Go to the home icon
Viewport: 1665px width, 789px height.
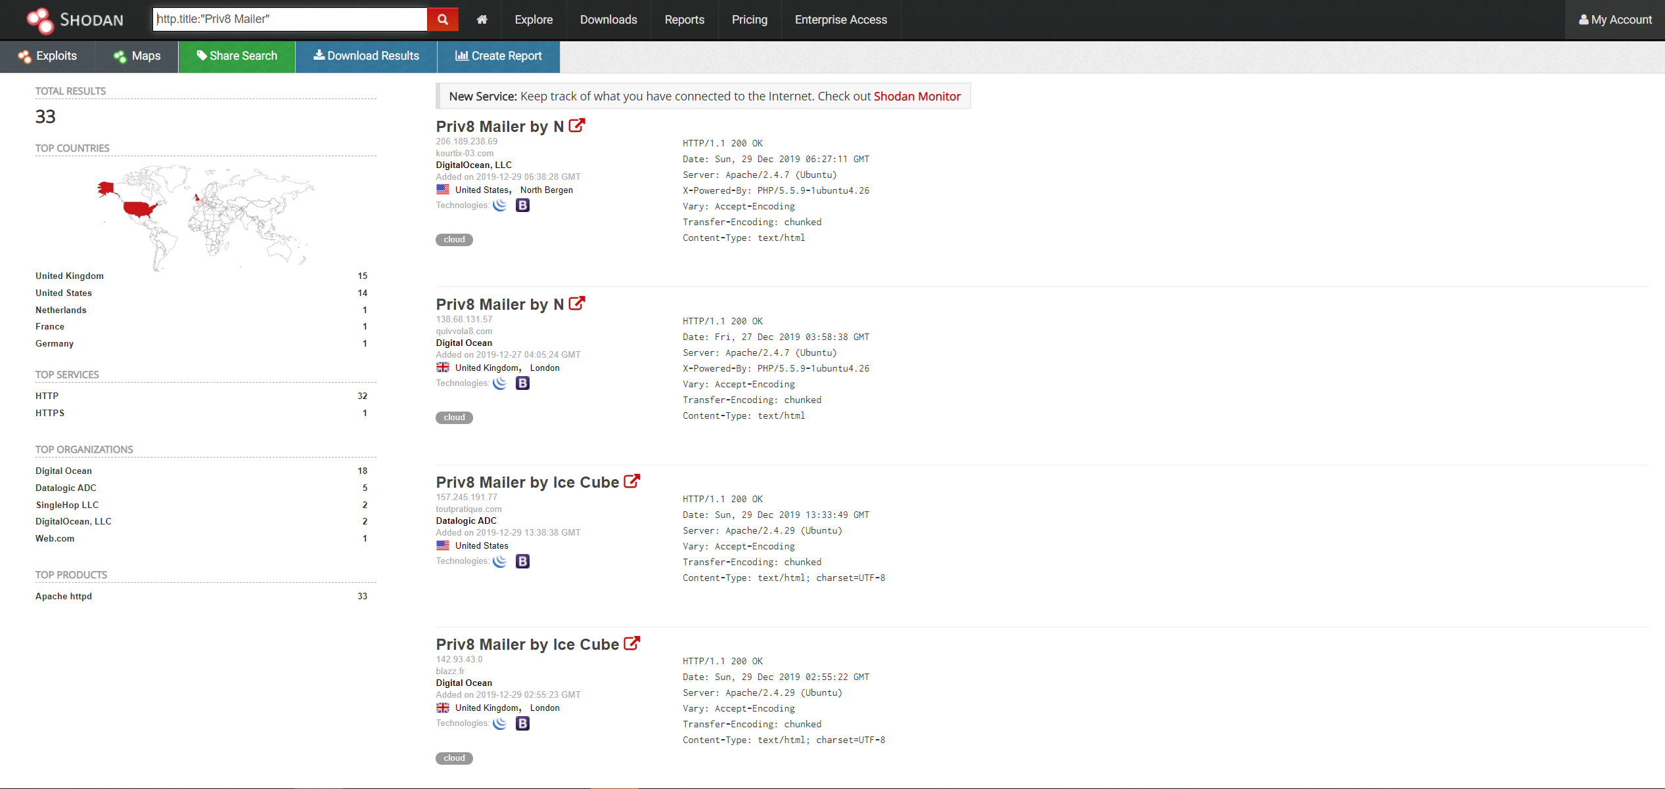482,20
